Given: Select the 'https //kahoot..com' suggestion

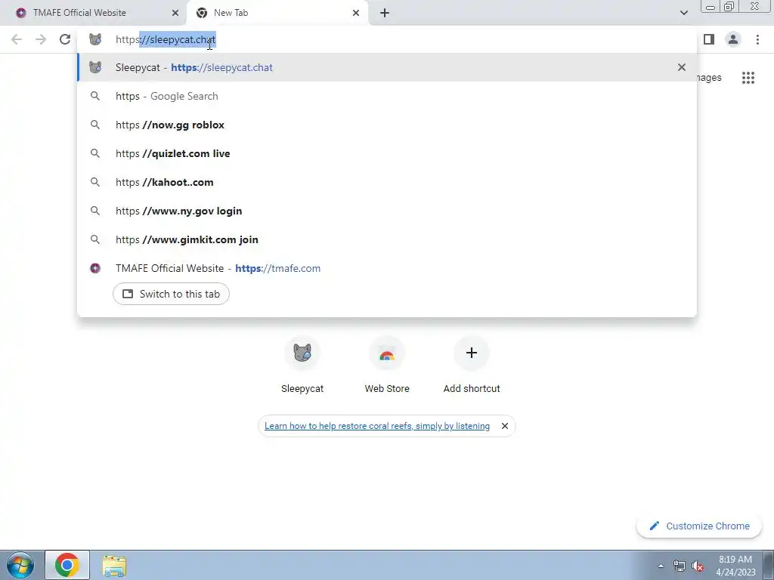Looking at the screenshot, I should pos(387,182).
